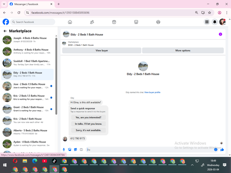231x173 pixels.
Task: Choose a GIF icon in composer
Action: point(81,149)
